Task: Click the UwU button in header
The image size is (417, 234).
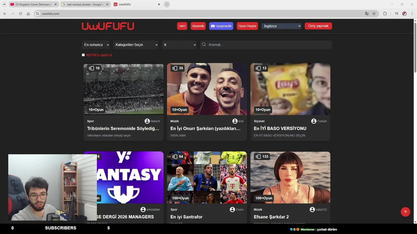Action: (182, 26)
